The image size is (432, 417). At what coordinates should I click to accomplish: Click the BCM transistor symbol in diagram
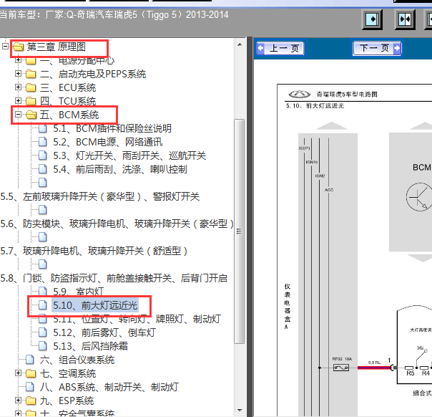tap(419, 197)
